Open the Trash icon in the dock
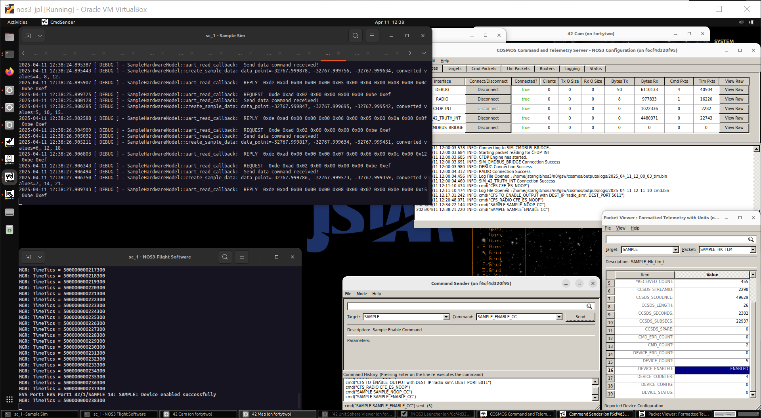 [x=10, y=230]
